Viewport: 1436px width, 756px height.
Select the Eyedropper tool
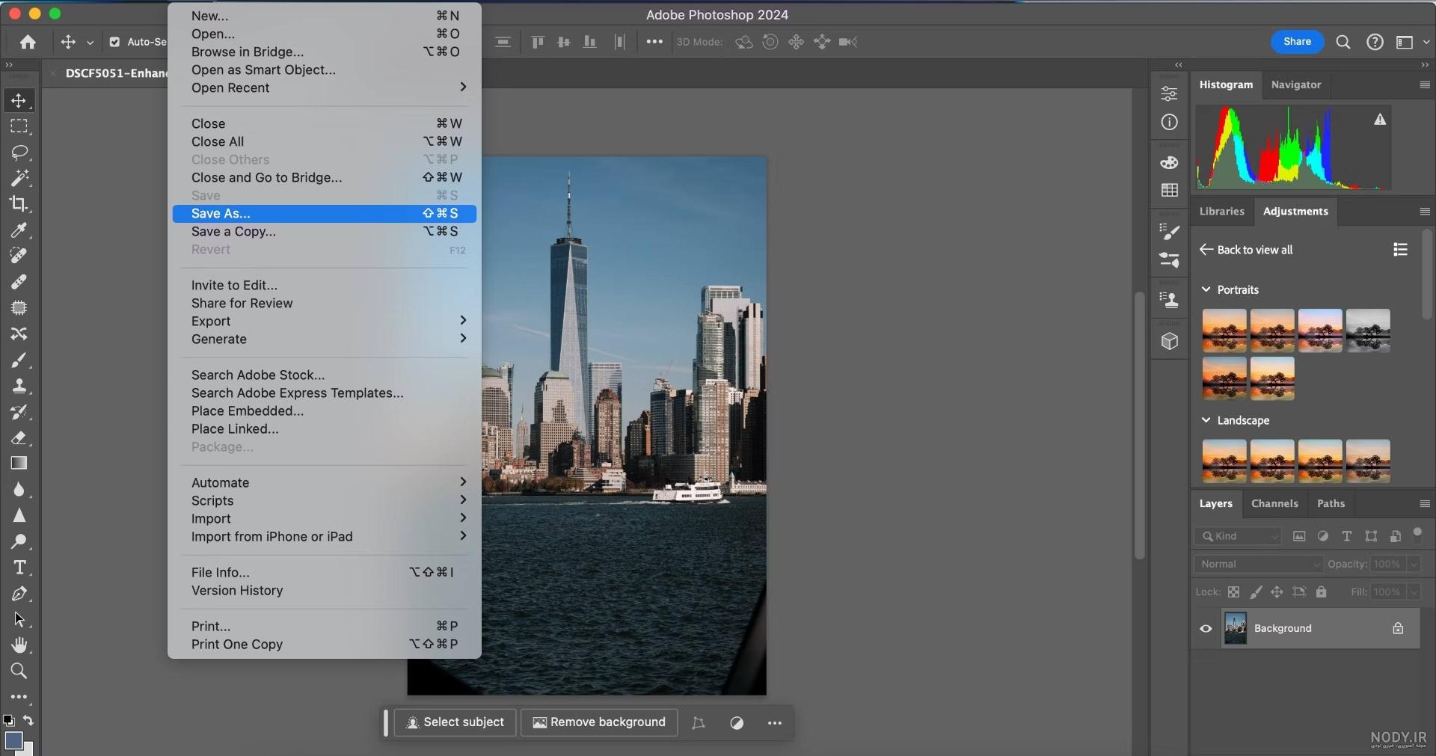[19, 230]
